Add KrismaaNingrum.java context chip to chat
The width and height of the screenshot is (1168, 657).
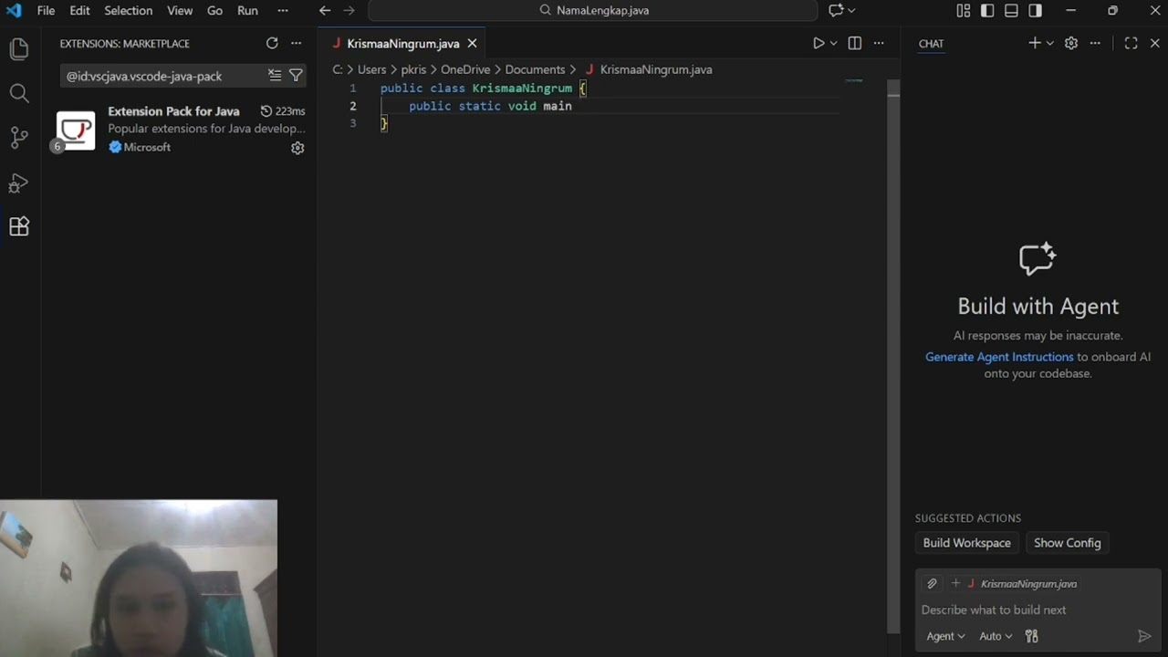[x=1015, y=584]
